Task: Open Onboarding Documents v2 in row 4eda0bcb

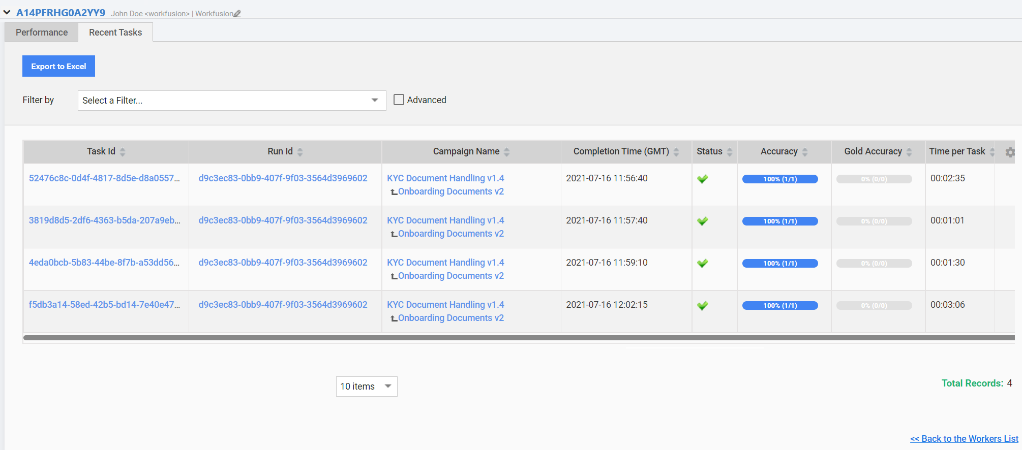Action: pos(451,276)
